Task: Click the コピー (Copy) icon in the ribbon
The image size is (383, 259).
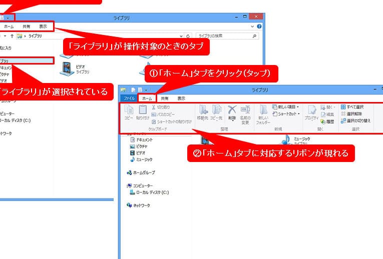Action: pyautogui.click(x=128, y=111)
